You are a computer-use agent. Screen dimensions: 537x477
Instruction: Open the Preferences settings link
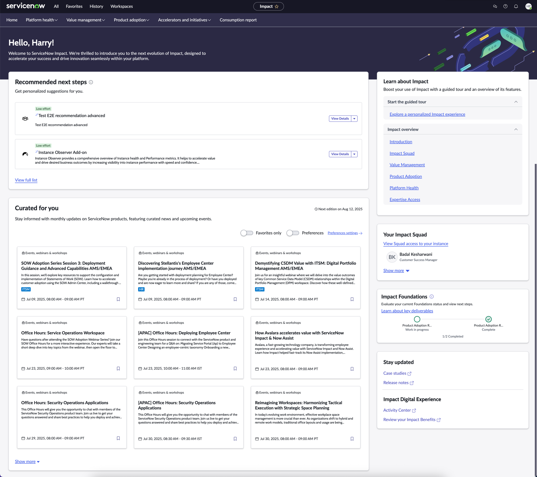pyautogui.click(x=345, y=233)
